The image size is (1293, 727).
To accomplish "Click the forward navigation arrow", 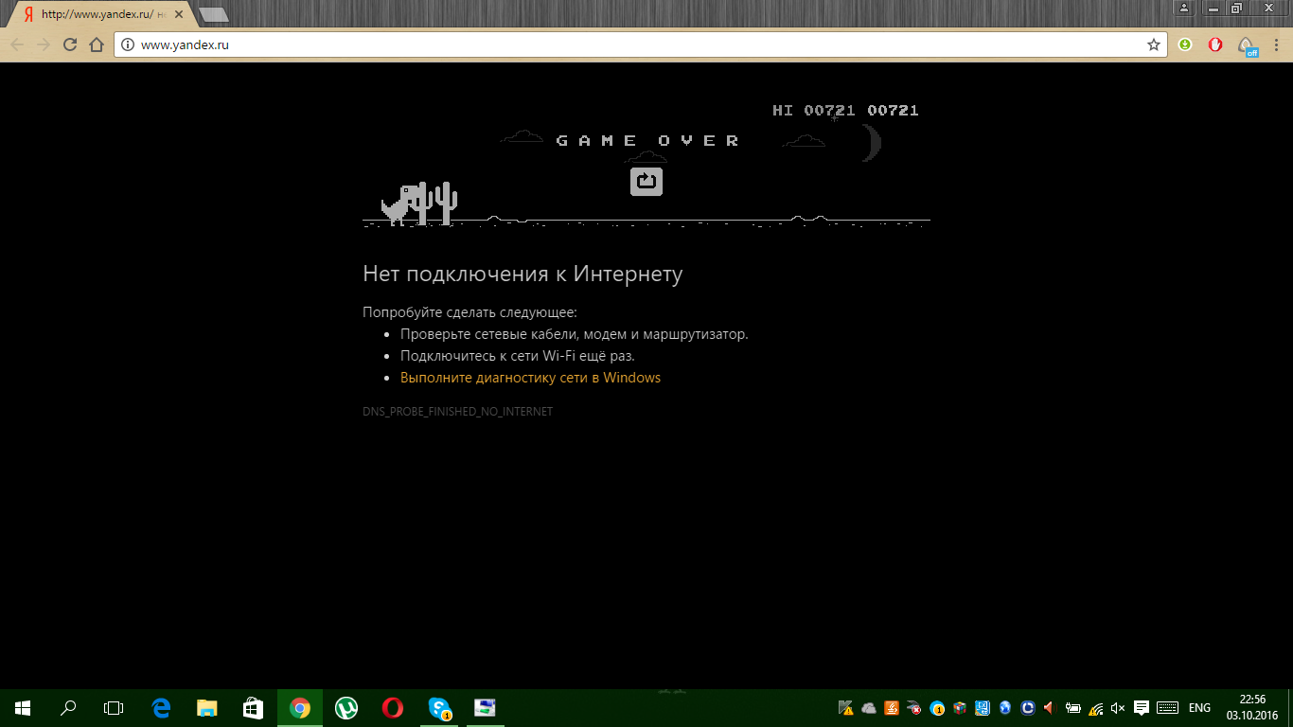I will coord(44,44).
